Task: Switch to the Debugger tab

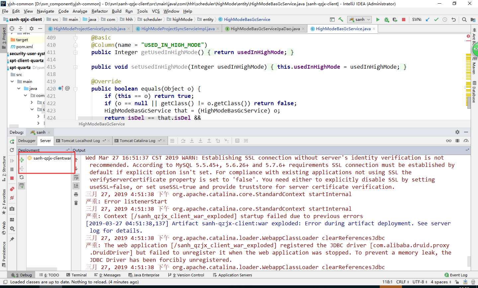Action: (27, 141)
